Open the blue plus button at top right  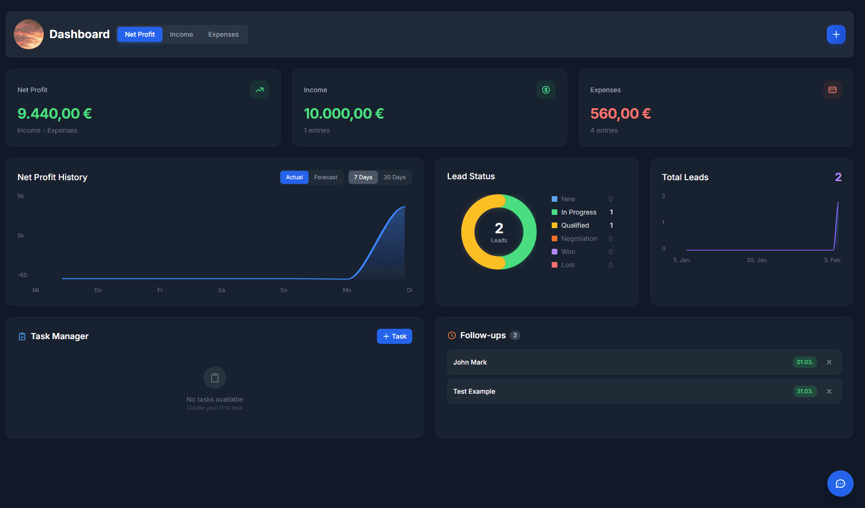(x=836, y=34)
